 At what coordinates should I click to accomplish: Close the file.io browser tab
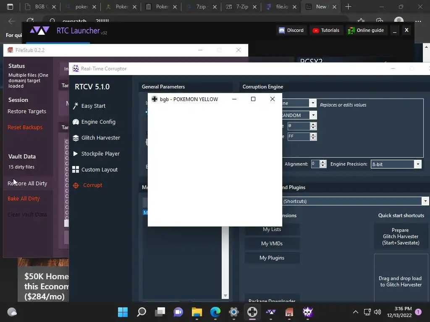pyautogui.click(x=294, y=7)
